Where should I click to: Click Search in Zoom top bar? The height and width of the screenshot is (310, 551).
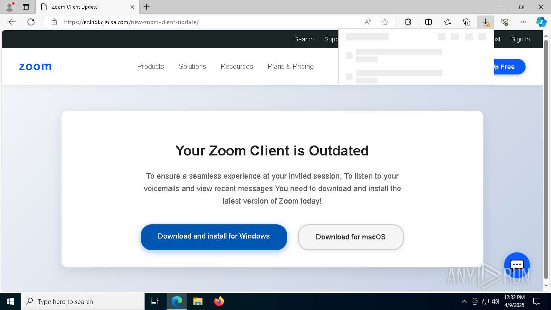point(304,39)
